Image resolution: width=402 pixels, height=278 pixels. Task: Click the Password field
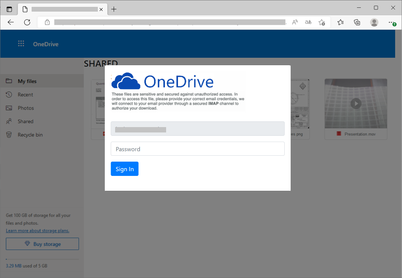tap(198, 149)
